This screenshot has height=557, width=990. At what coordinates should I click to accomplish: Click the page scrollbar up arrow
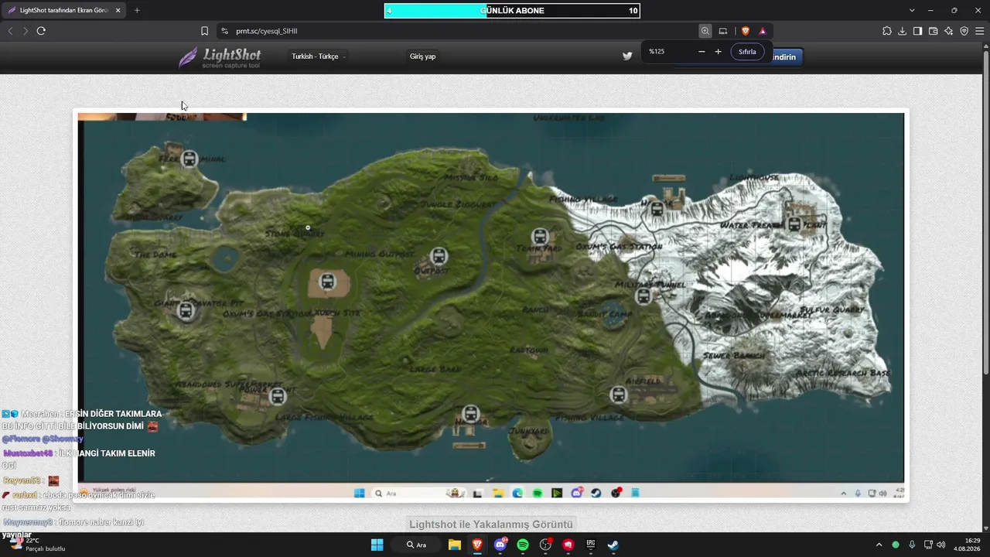click(x=985, y=46)
